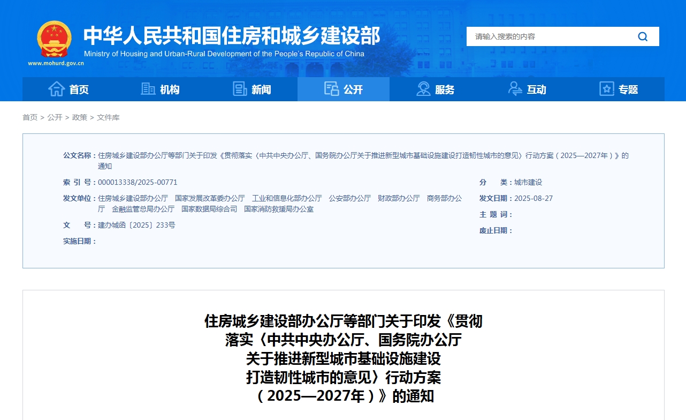Screen dimensions: 686x420
Task: Click the national emblem logo
Action: (54, 39)
